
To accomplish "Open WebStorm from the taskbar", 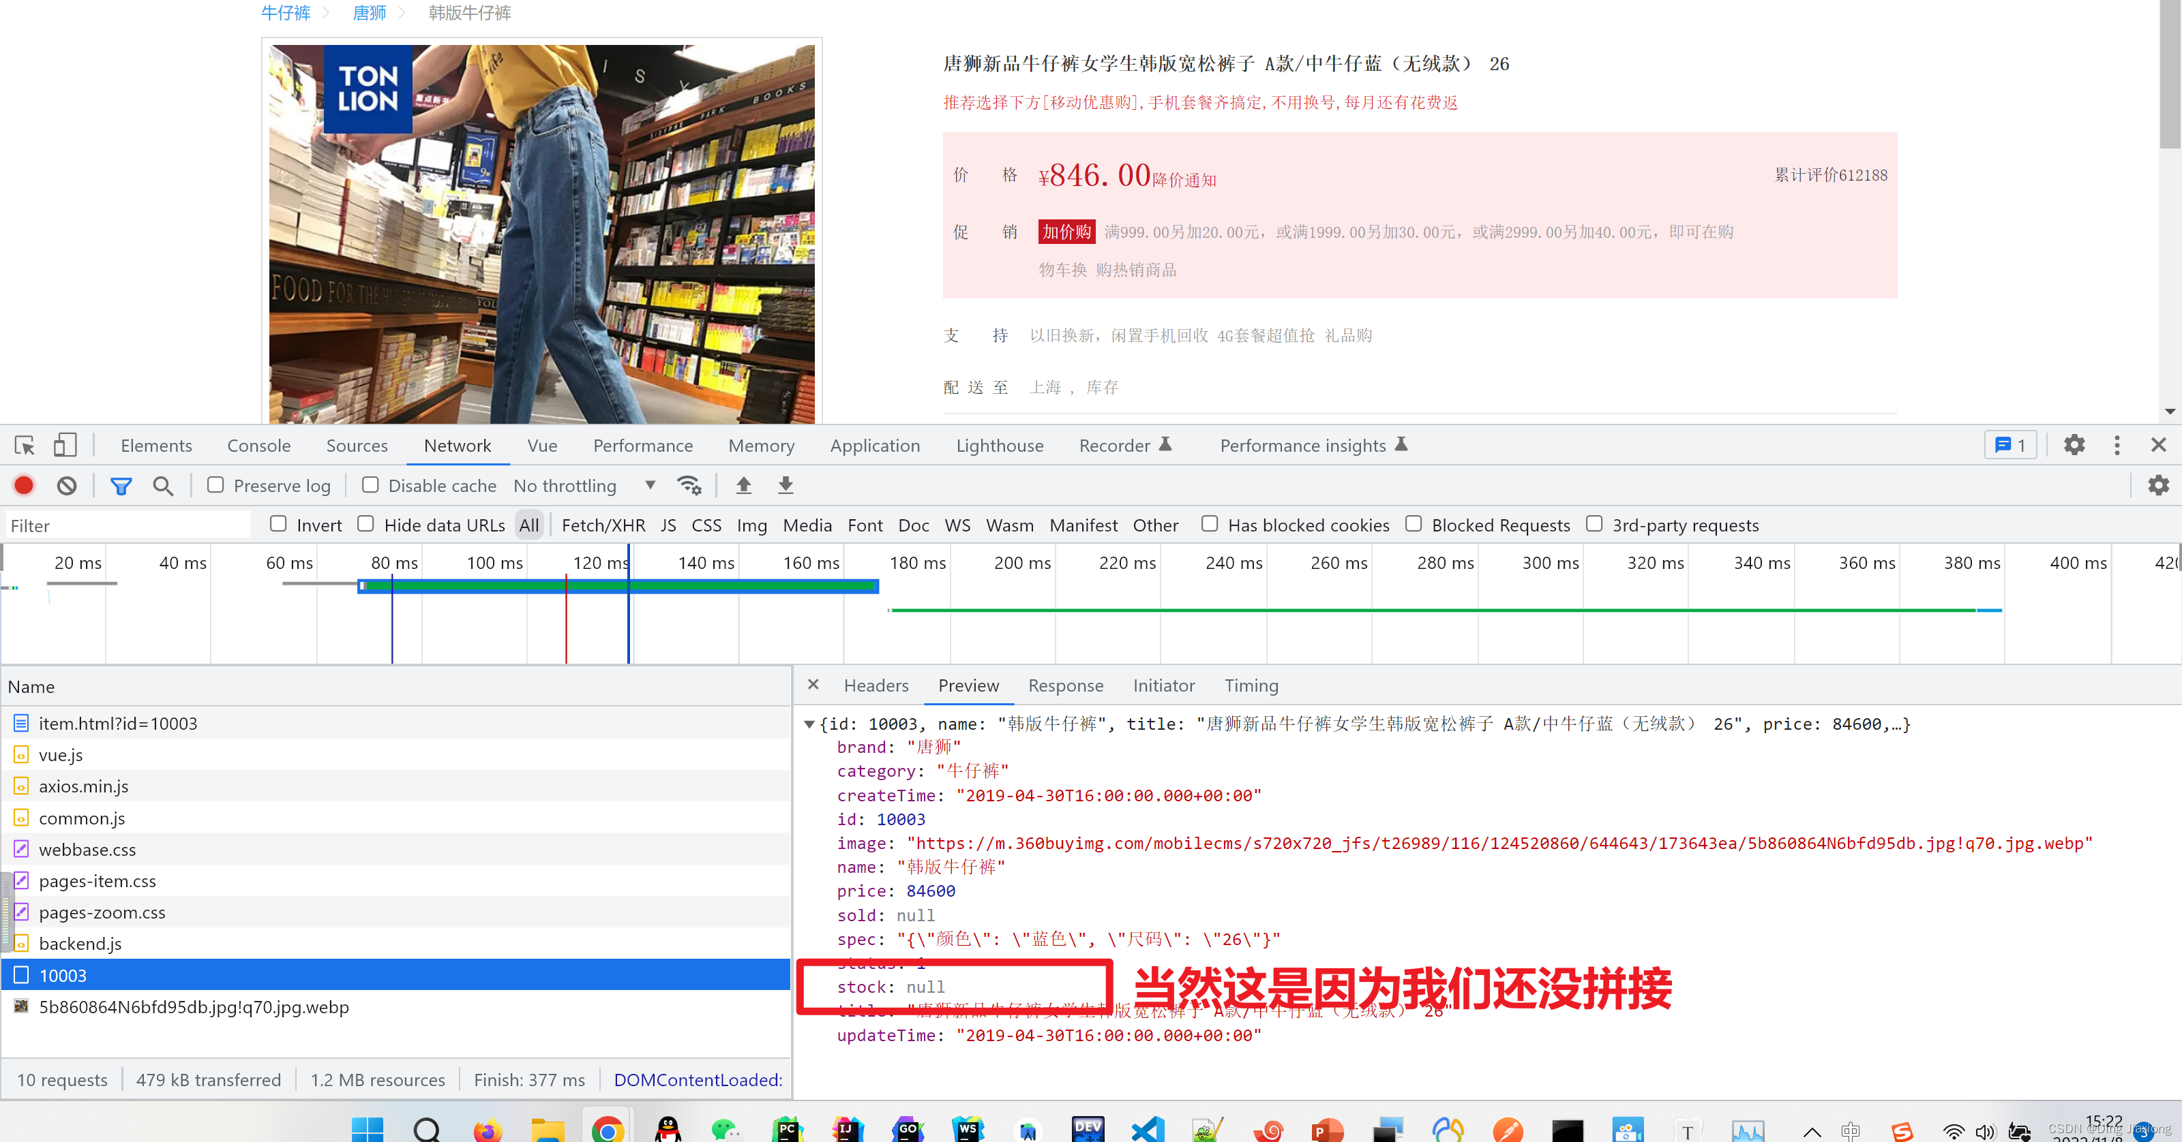I will (x=968, y=1129).
